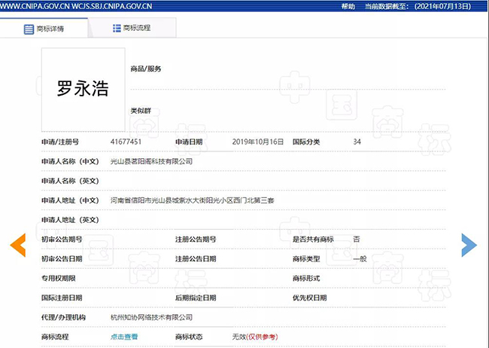The image size is (489, 348).
Task: Go to next record with blue right arrow
Action: coord(469,245)
